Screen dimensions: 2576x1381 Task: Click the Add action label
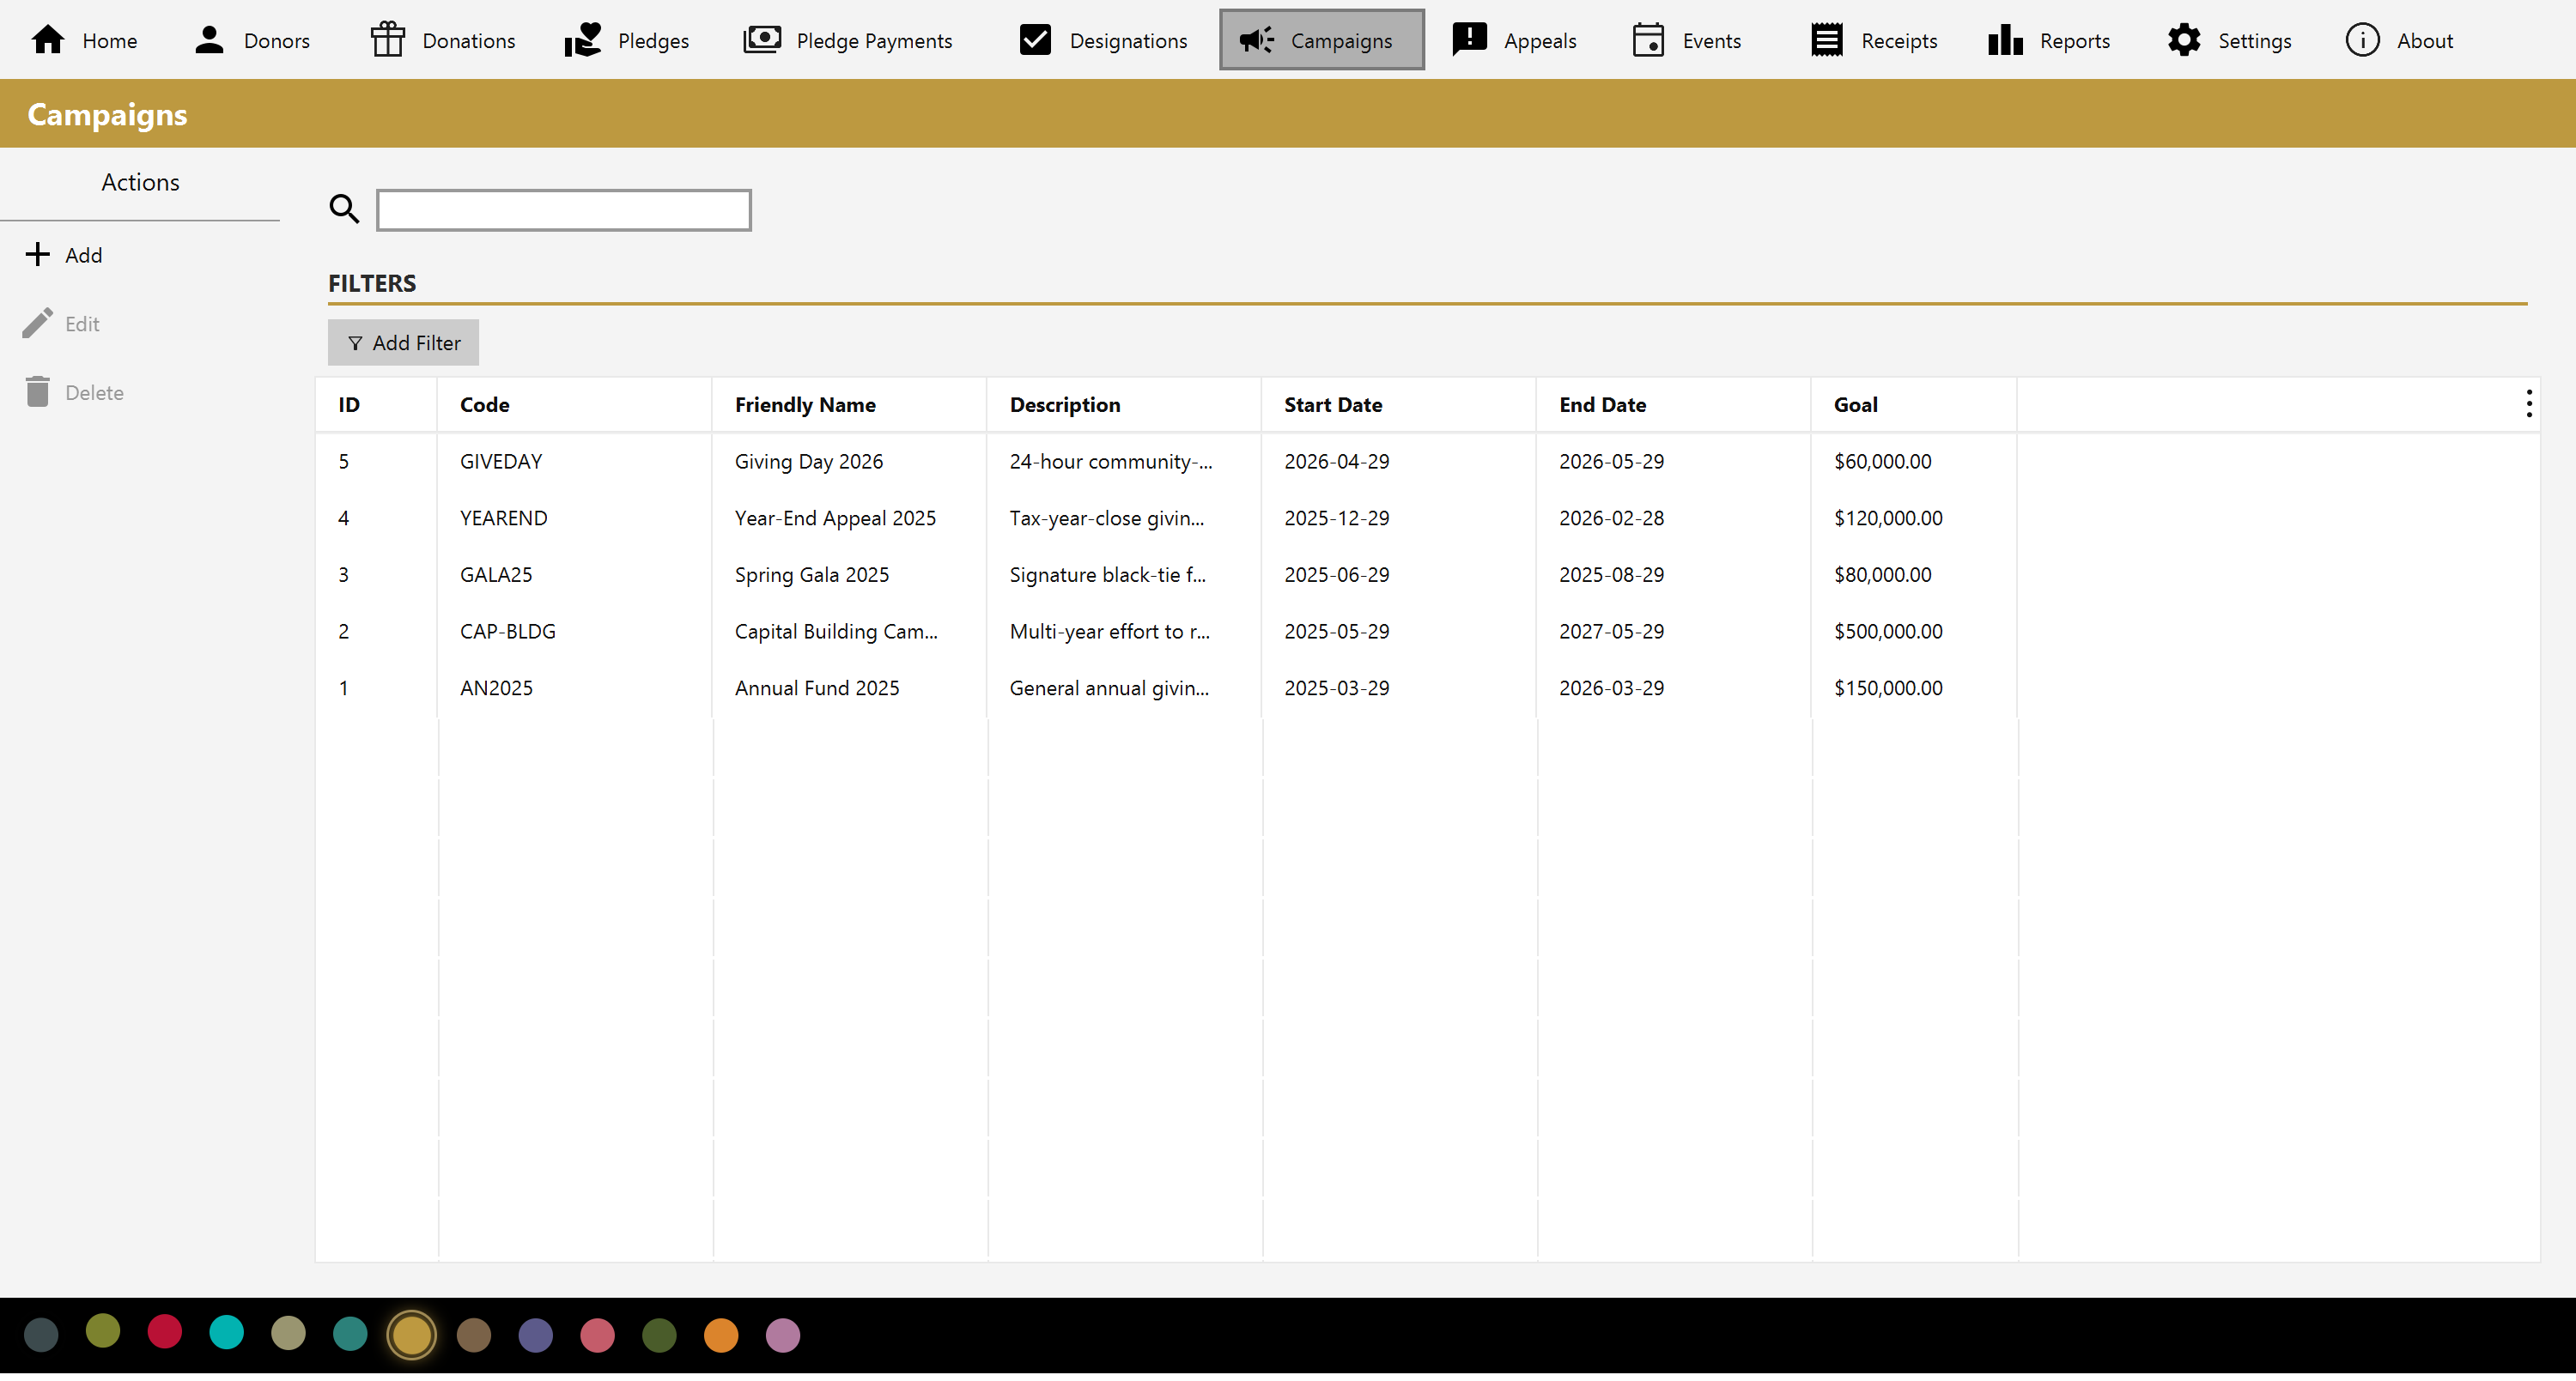[x=84, y=256]
